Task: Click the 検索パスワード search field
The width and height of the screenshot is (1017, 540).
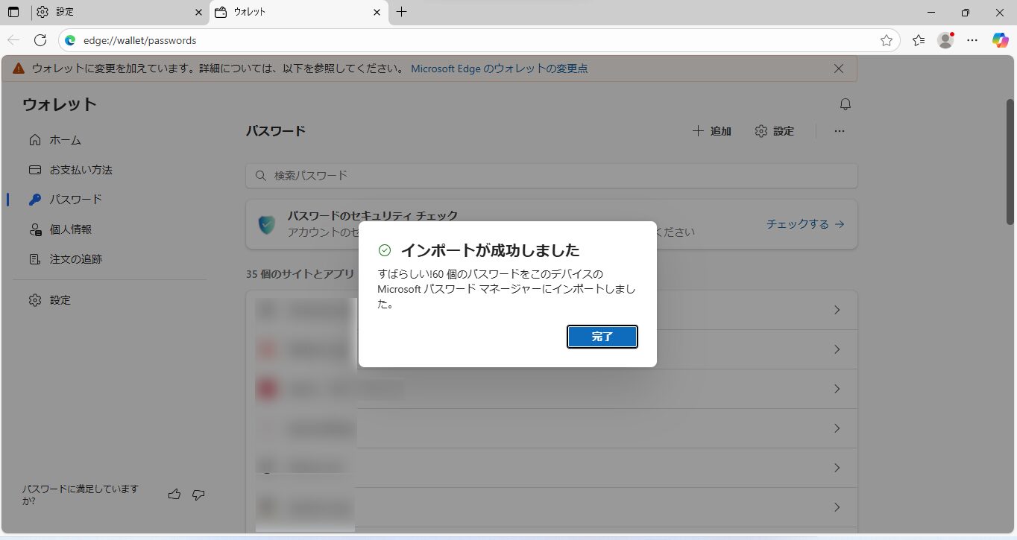Action: pyautogui.click(x=552, y=176)
